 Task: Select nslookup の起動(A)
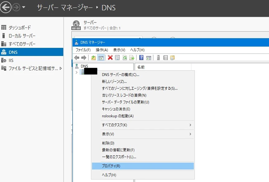(143, 116)
